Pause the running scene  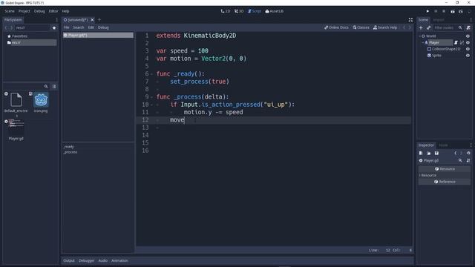(x=436, y=11)
